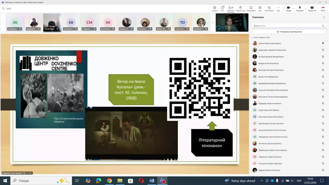
Task: Select the Босак Ніна video thumbnail
Action: [52, 23]
